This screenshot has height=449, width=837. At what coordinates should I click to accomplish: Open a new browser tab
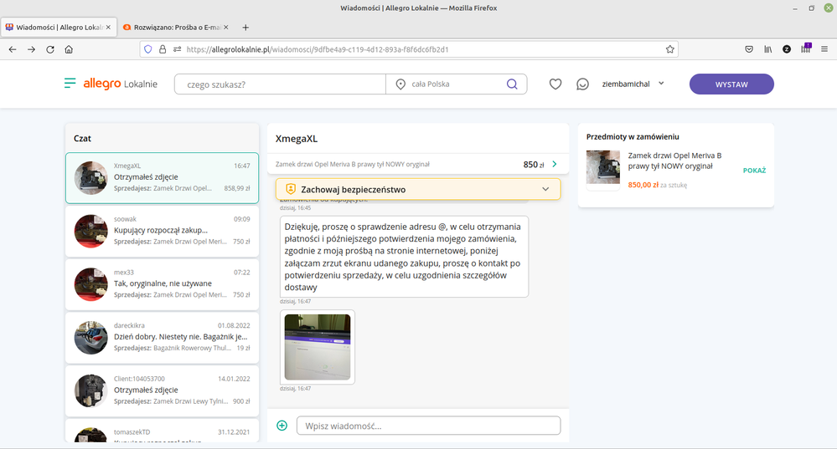pyautogui.click(x=245, y=27)
